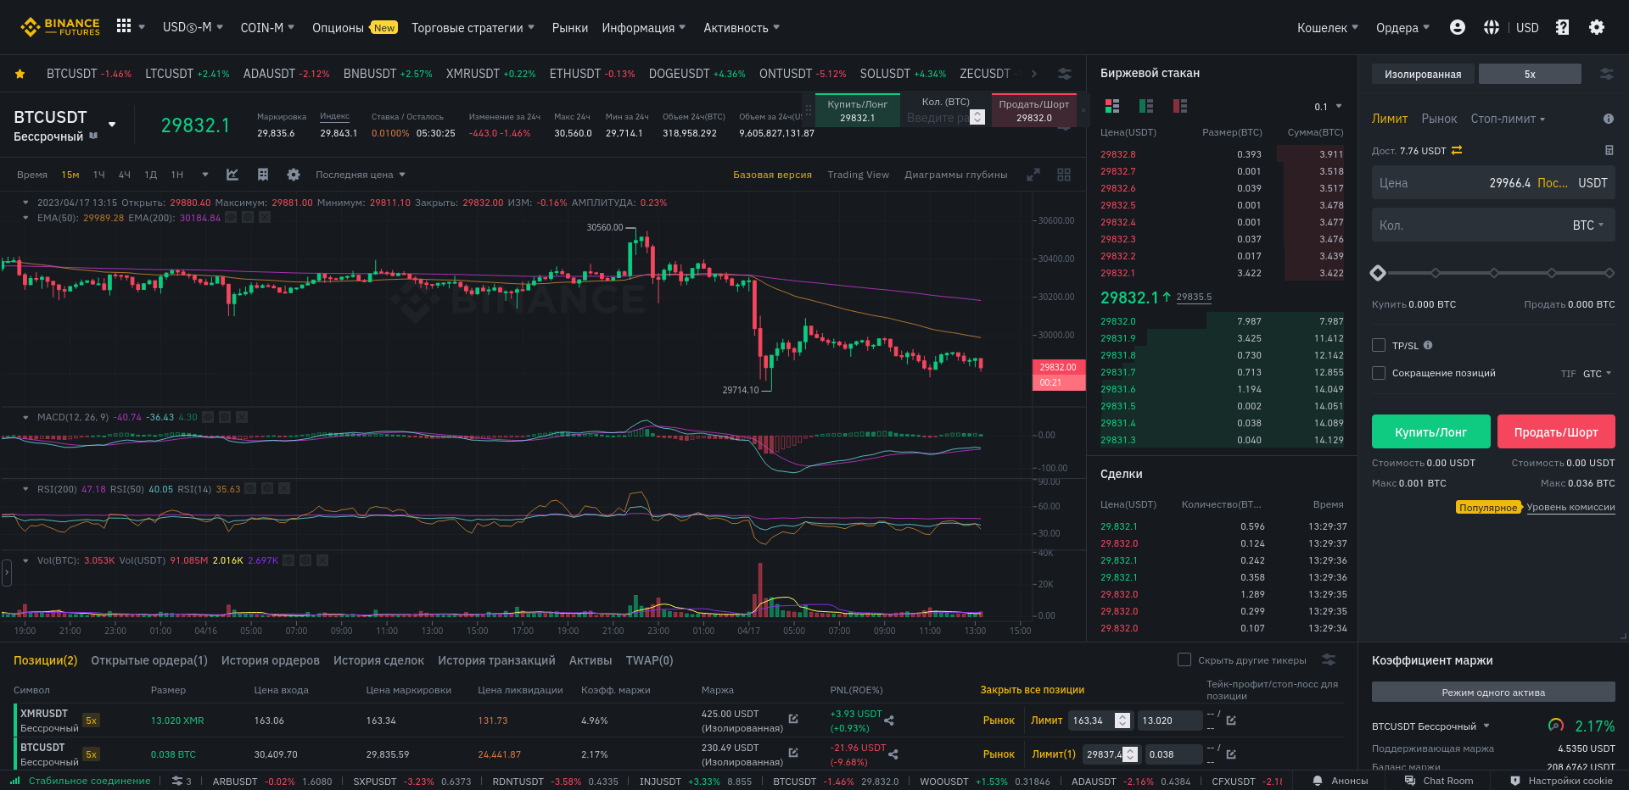The image size is (1629, 790).
Task: Open the chart grid layout icon
Action: coord(263,175)
